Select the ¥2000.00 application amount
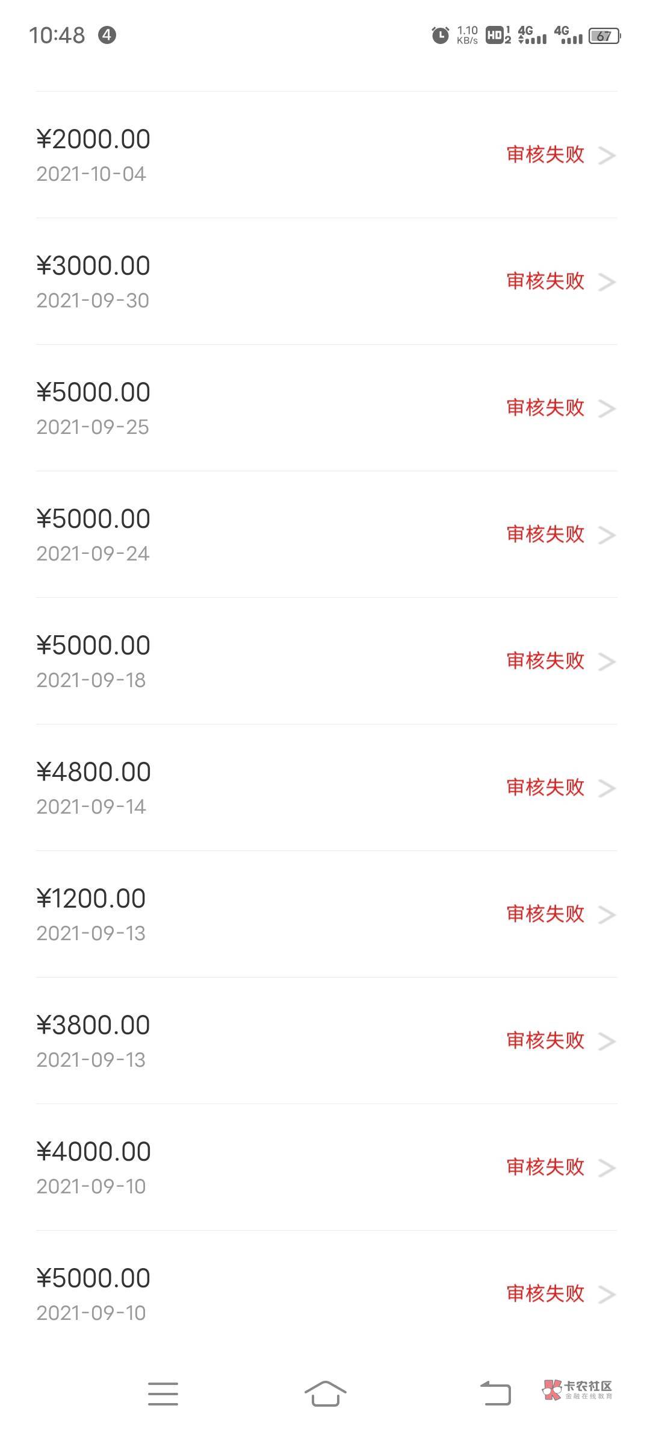This screenshot has width=650, height=1432. (93, 140)
